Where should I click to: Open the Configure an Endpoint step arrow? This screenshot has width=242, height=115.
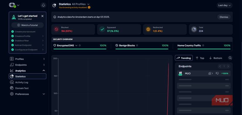[43, 50]
